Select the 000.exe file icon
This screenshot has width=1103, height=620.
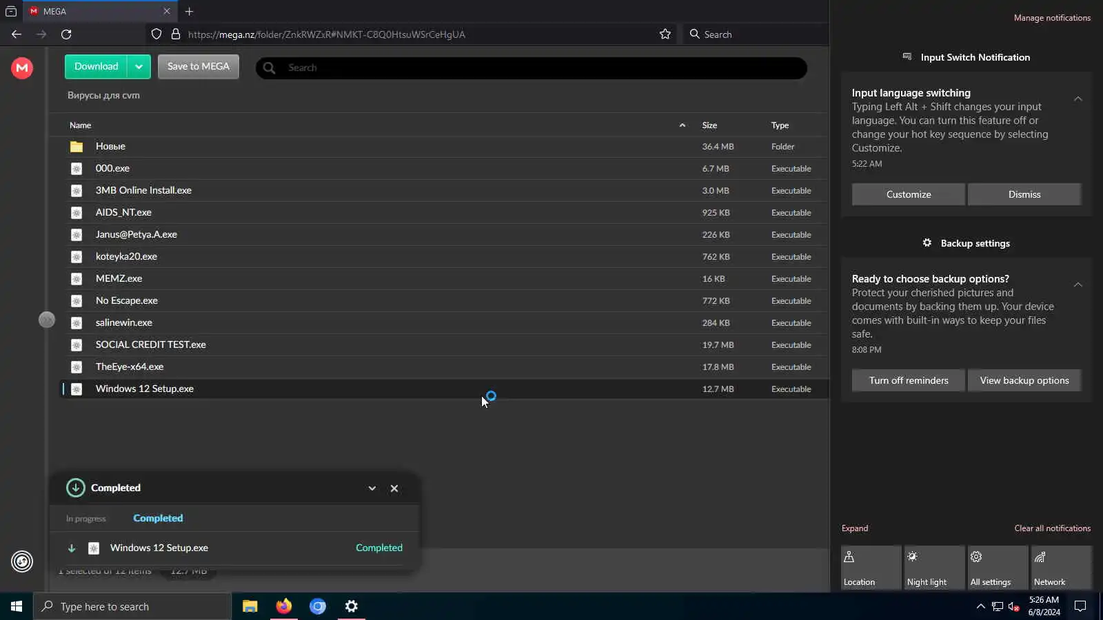click(x=77, y=169)
